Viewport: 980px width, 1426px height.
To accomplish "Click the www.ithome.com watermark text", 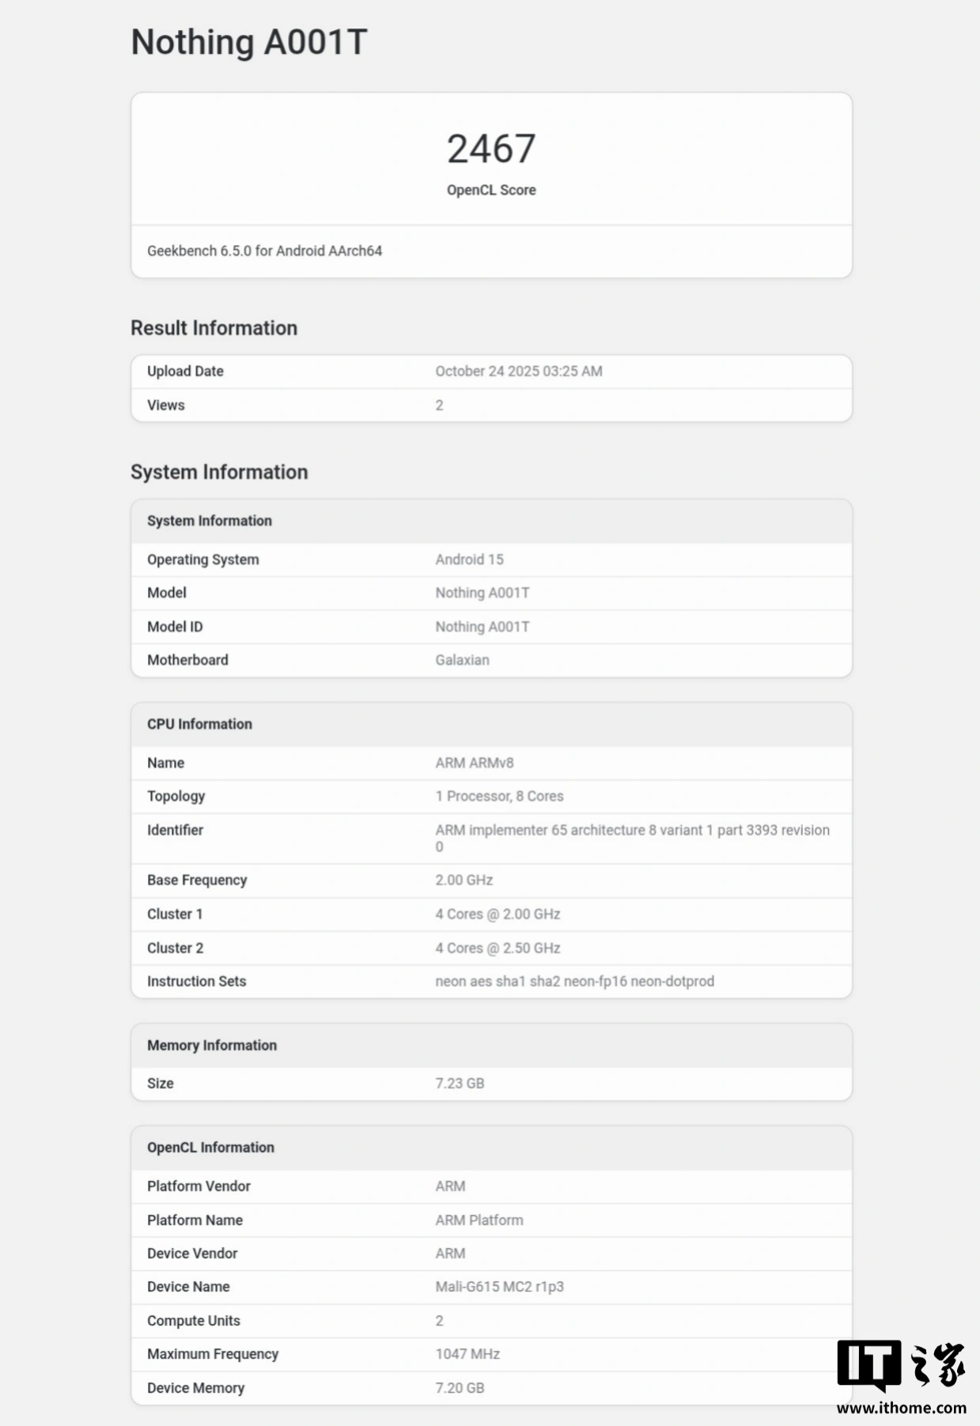I will [901, 1408].
